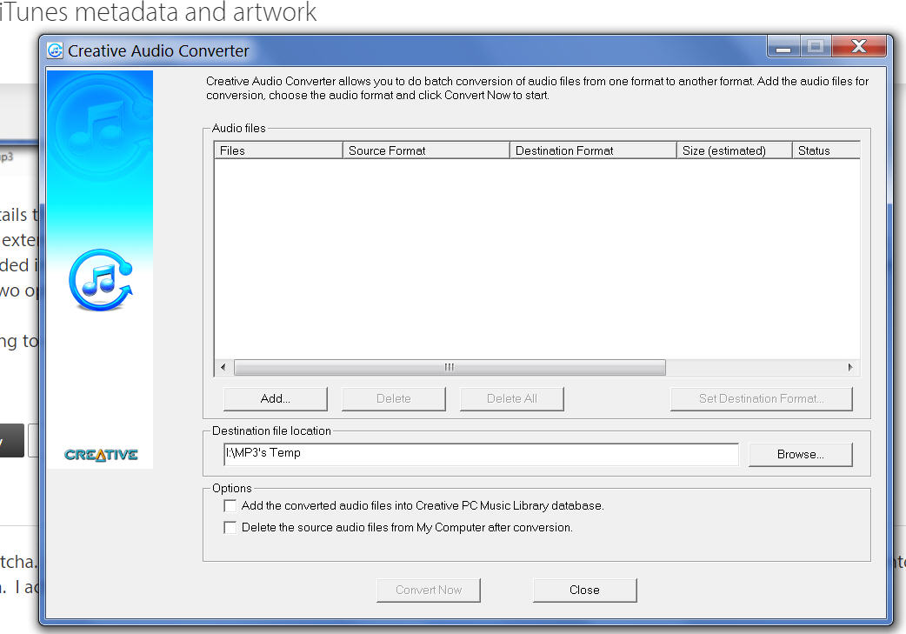The width and height of the screenshot is (906, 634).
Task: Sort the list by Files column header
Action: [x=278, y=150]
